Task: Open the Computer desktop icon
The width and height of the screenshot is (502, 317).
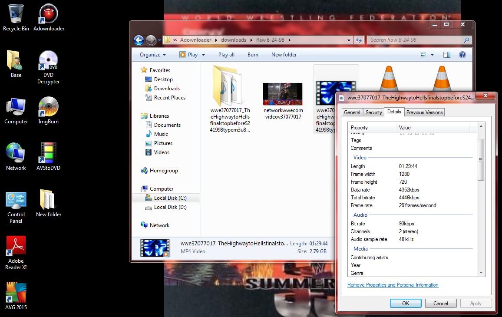Action: point(16,110)
